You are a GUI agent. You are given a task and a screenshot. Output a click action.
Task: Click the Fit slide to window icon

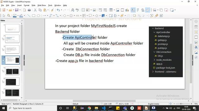click(x=170, y=104)
